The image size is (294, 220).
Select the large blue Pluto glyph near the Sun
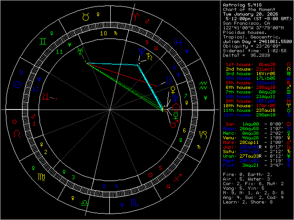[x=175, y=99]
